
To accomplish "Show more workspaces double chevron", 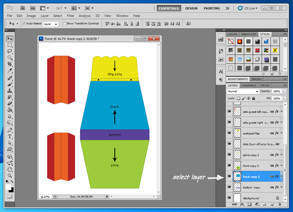I will (x=227, y=8).
